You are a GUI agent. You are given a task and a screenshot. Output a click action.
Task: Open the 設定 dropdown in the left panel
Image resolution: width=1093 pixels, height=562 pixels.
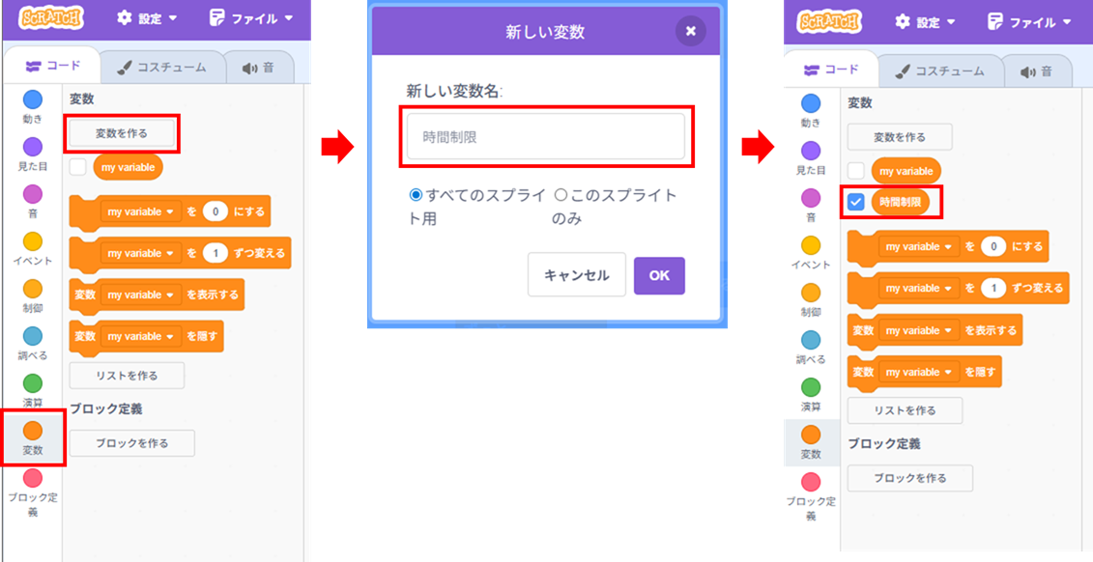(145, 18)
